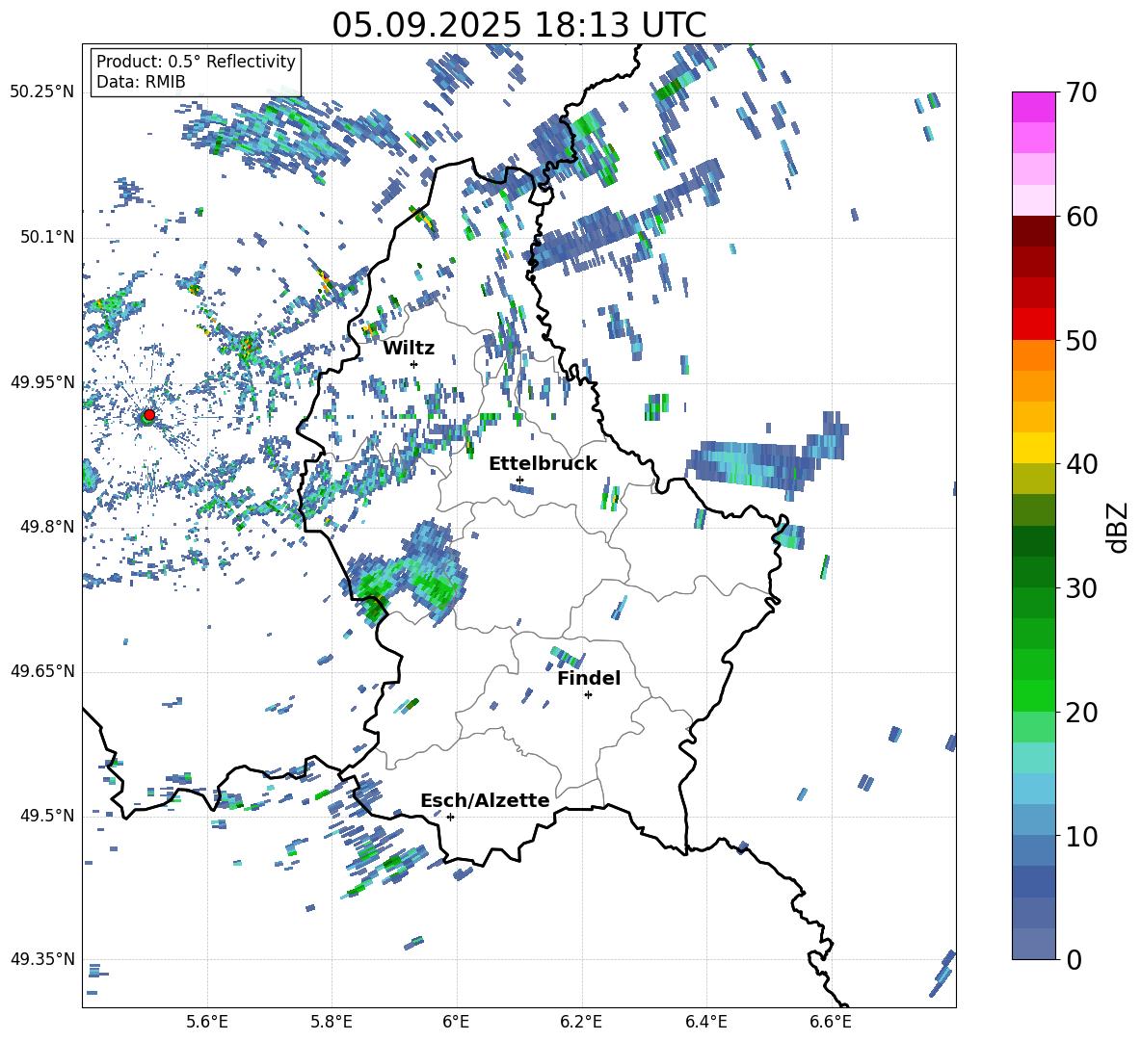
Task: Click the colorbar tick label 0
Action: pyautogui.click(x=1074, y=959)
